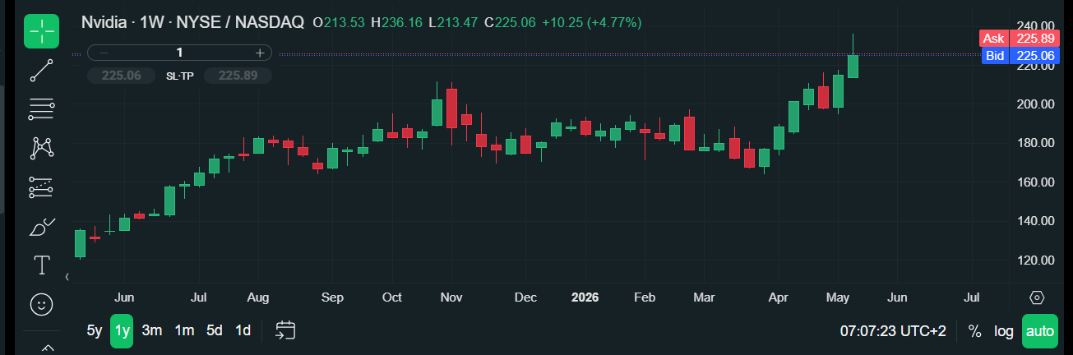Open chart settings hexagon icon
1073x355 pixels.
[x=1037, y=297]
